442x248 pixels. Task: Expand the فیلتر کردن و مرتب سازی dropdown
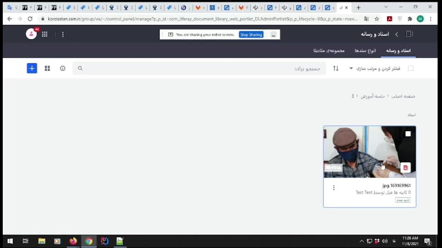click(375, 69)
